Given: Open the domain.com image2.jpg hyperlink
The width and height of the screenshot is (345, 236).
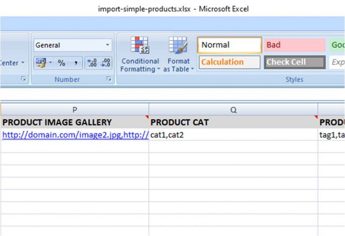Looking at the screenshot, I should click(x=75, y=135).
